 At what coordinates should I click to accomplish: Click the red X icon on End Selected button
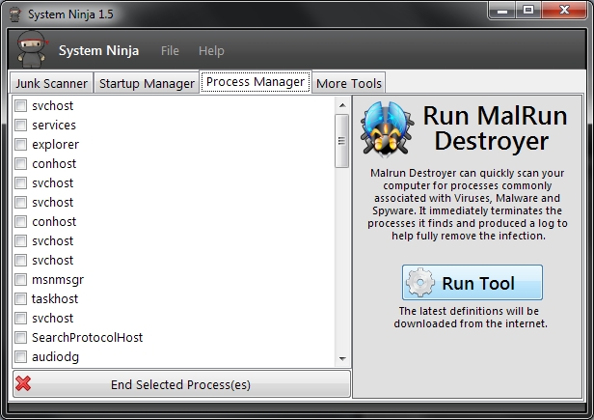click(x=23, y=384)
